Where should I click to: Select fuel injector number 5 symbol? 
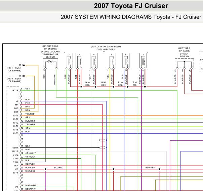[112, 61]
